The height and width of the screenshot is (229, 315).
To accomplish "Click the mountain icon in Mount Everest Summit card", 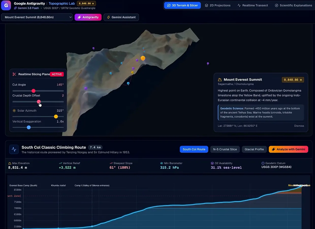I will point(220,80).
